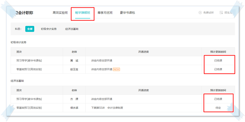Click the 初级会计实务 section heading
This screenshot has width=245, height=122.
[x=18, y=42]
